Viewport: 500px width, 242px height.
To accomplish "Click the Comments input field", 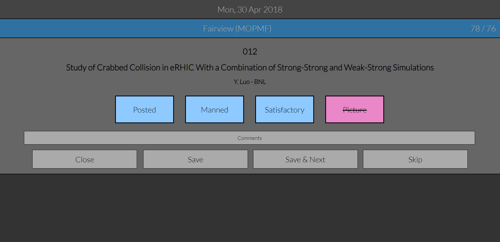I will [249, 138].
